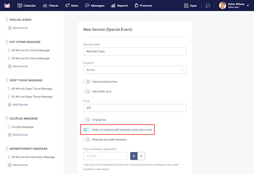Open the account menu arrow by Katie Wilson
Viewport: 254px width, 174px height.
pyautogui.click(x=248, y=6)
